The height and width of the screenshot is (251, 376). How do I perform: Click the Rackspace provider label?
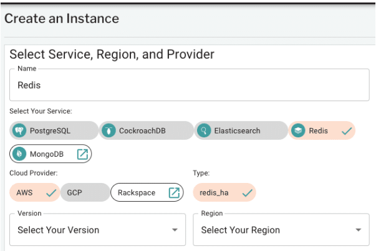pos(137,192)
